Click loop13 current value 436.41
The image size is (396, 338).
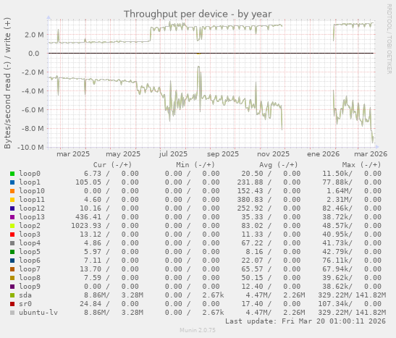point(88,217)
